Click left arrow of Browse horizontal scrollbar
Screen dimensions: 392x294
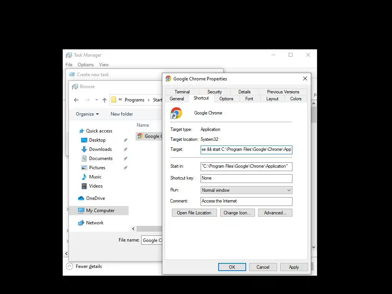(x=133, y=229)
